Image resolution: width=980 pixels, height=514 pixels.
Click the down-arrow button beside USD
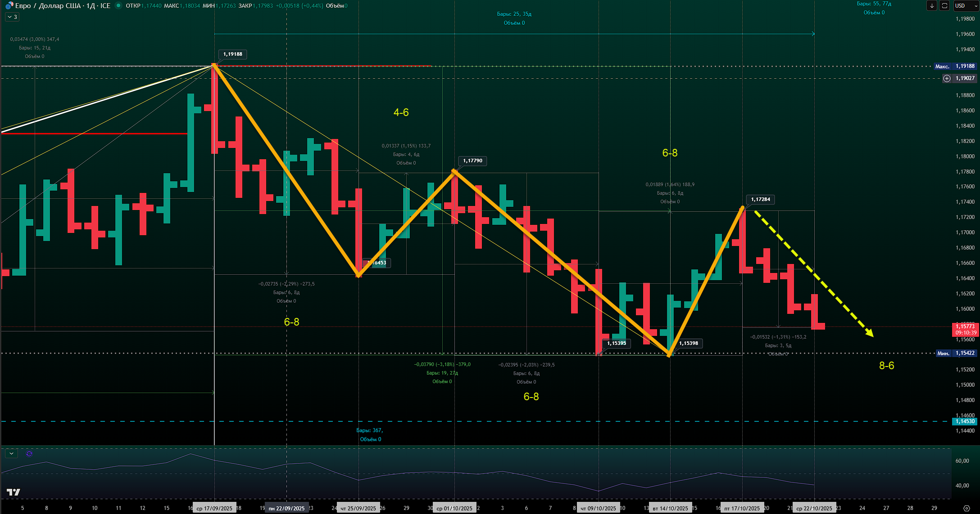tap(932, 5)
